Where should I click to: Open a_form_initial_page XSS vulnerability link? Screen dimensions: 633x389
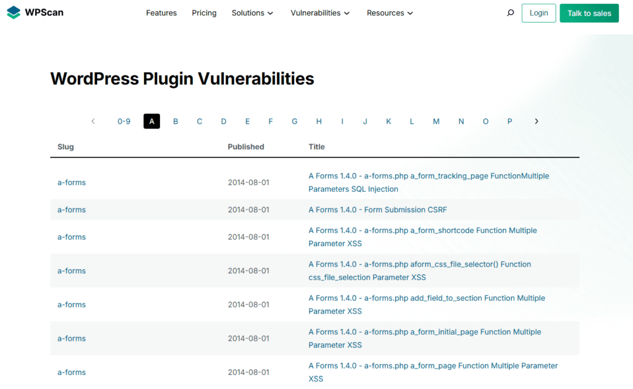tap(425, 338)
